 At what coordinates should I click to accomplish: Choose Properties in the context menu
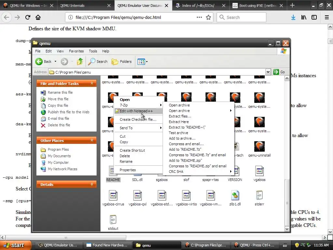(138, 170)
